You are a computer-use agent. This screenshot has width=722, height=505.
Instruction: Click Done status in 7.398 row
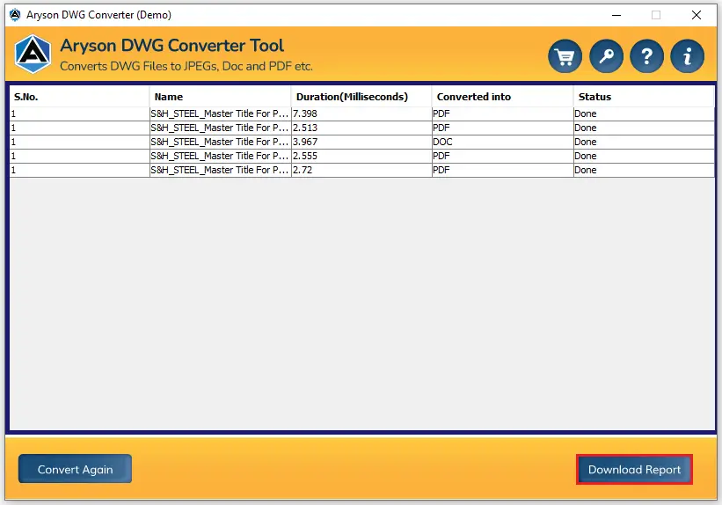click(x=644, y=113)
